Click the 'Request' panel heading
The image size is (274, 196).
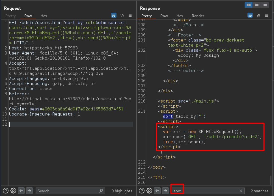pos(12,8)
